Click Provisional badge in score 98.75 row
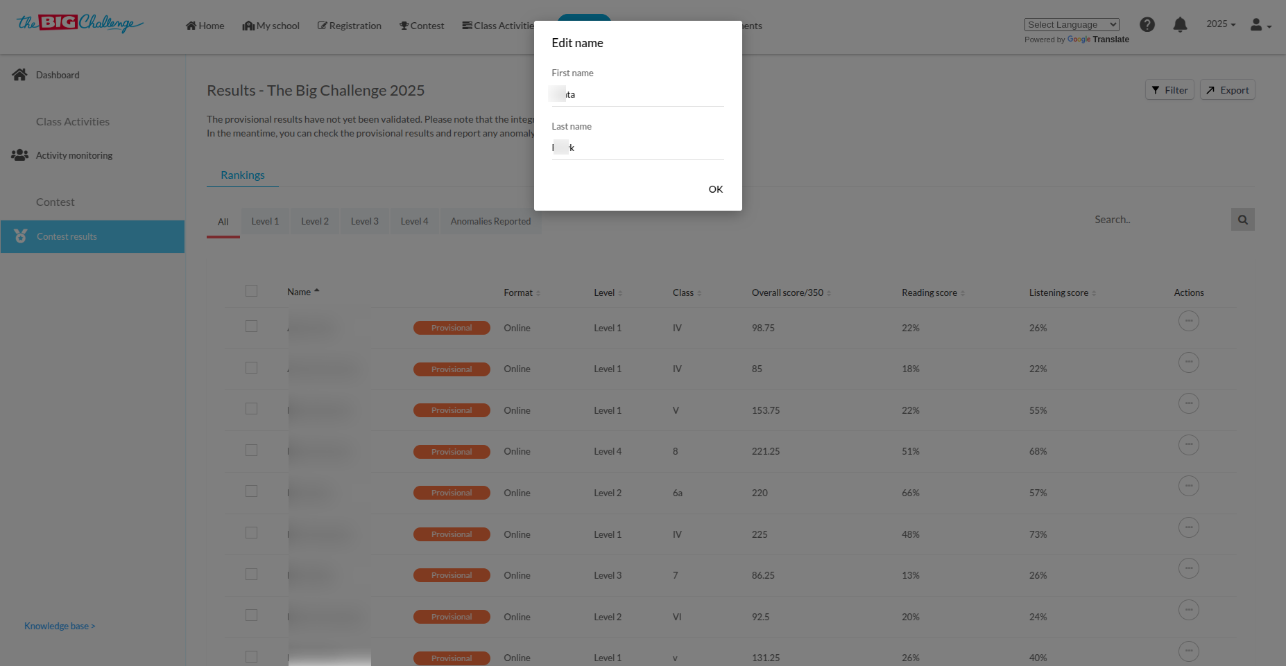 [452, 328]
